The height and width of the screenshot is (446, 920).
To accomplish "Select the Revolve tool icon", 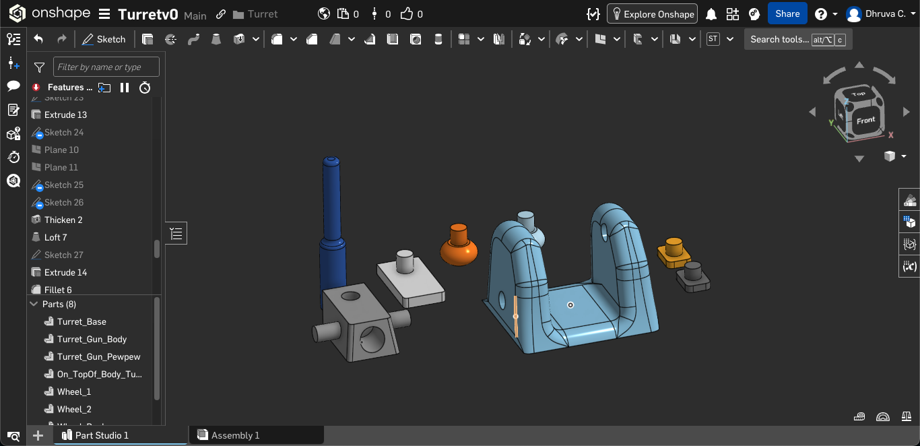I will (x=170, y=39).
